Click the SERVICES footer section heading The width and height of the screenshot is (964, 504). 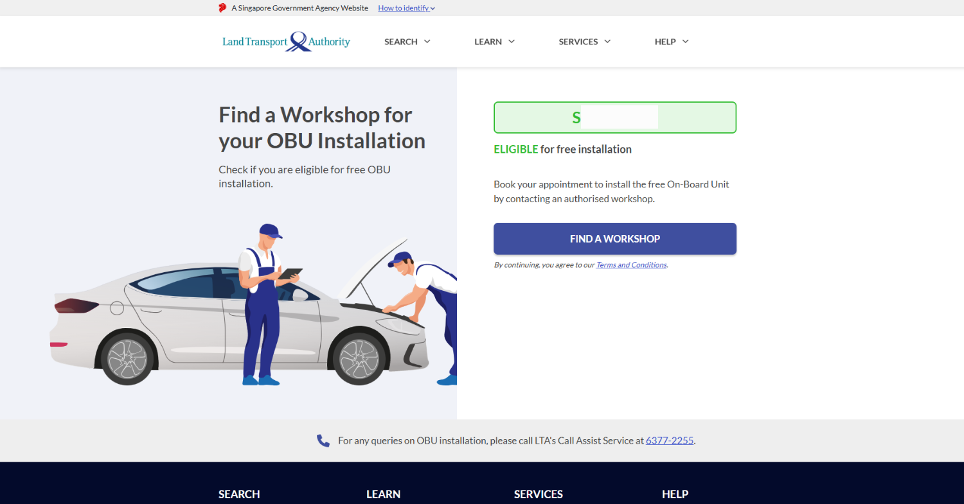tap(538, 494)
